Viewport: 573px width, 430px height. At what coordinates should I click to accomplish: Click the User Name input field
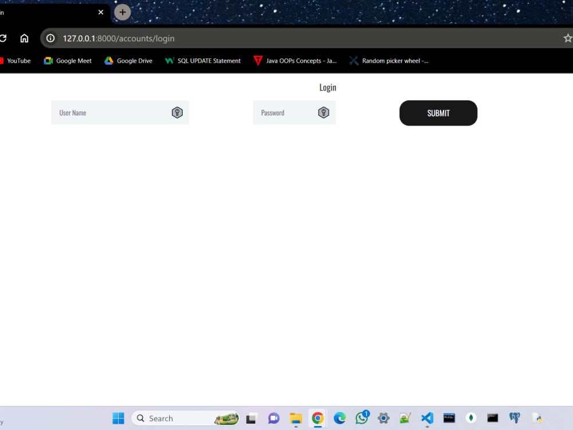(x=120, y=112)
